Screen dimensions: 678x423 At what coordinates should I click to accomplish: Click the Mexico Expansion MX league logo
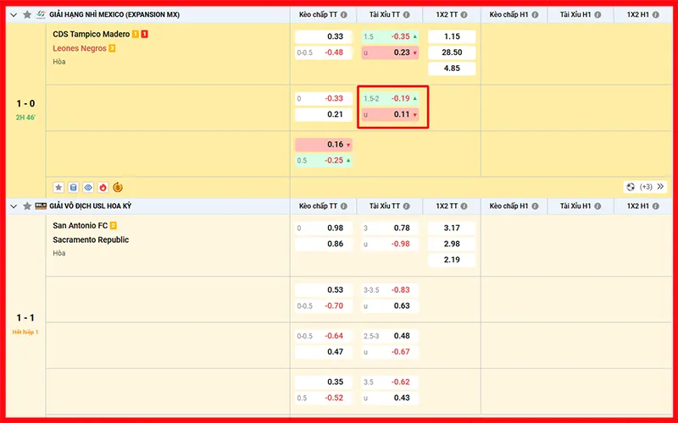point(41,15)
